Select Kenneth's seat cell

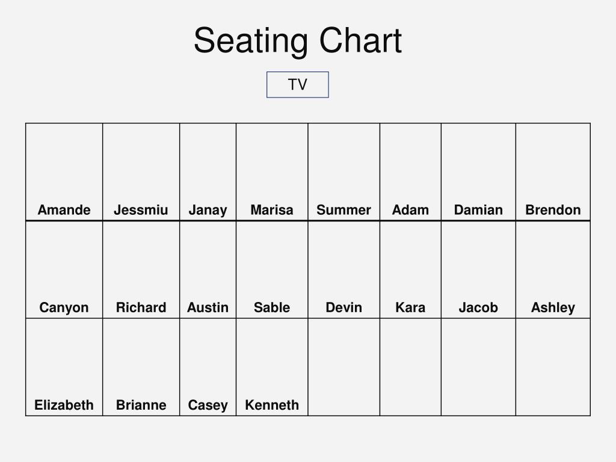pos(272,367)
